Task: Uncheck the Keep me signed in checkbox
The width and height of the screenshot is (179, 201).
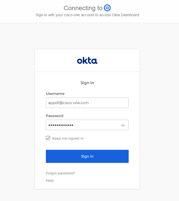Action: 48,138
